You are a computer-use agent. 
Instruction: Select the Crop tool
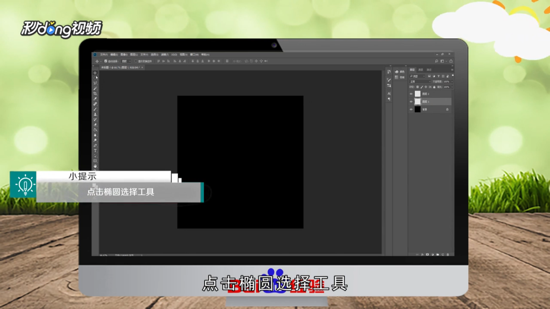pos(95,93)
